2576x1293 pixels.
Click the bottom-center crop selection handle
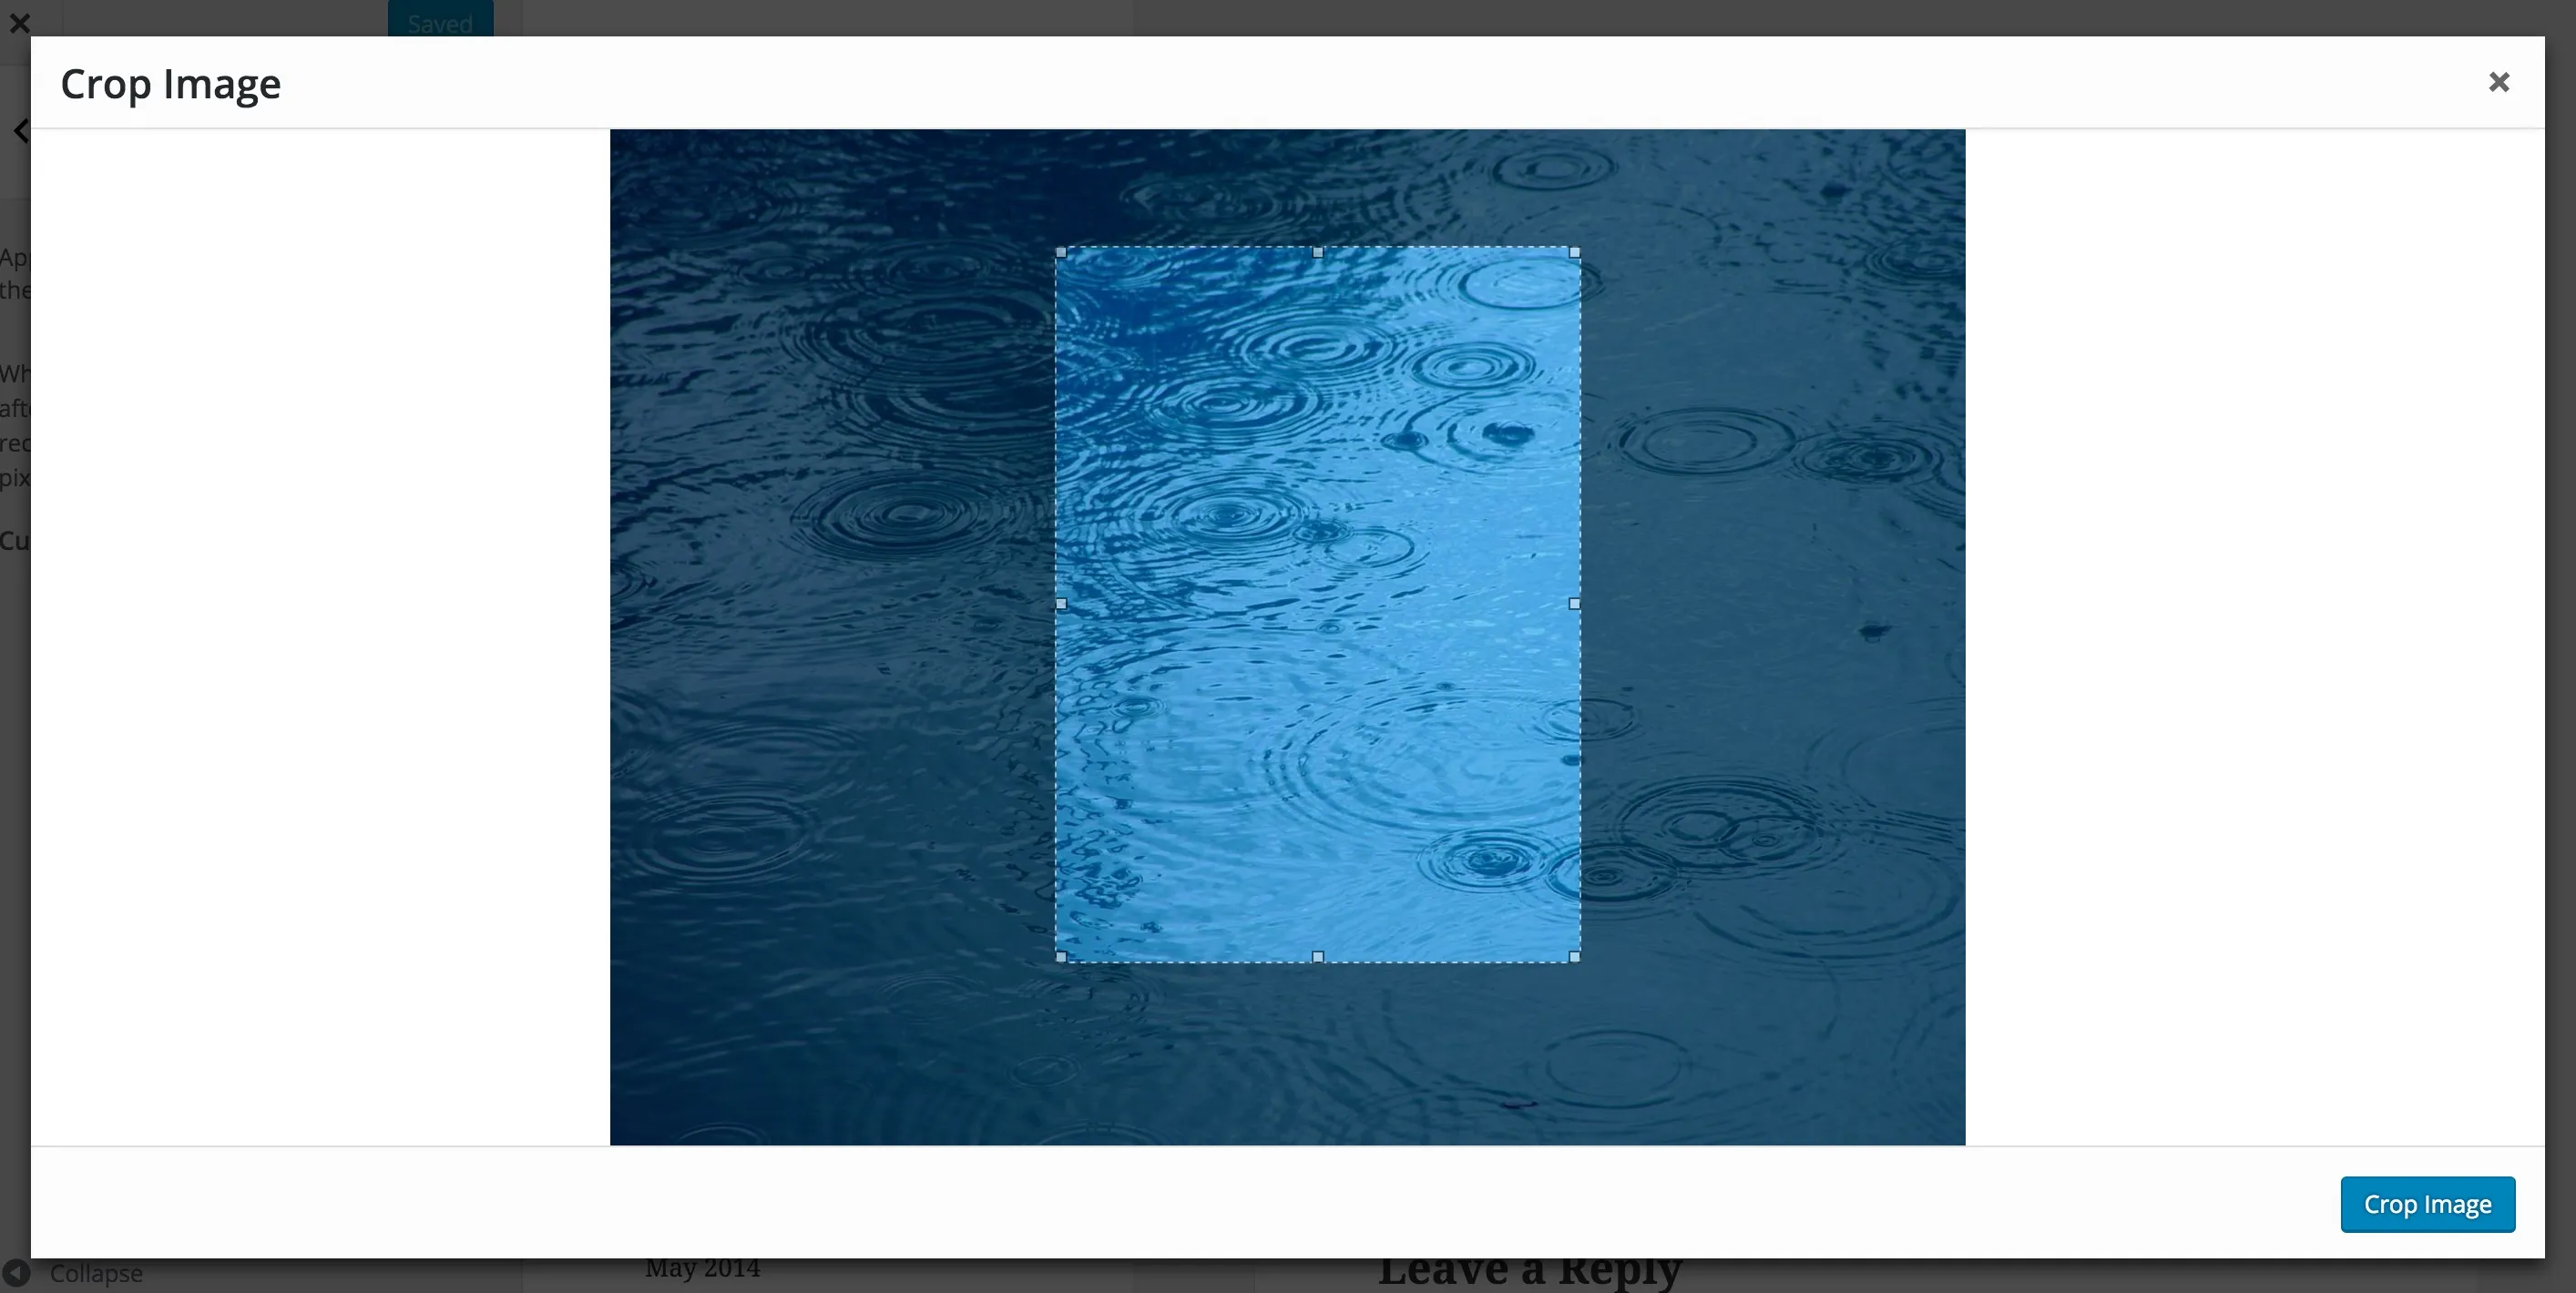pos(1318,957)
